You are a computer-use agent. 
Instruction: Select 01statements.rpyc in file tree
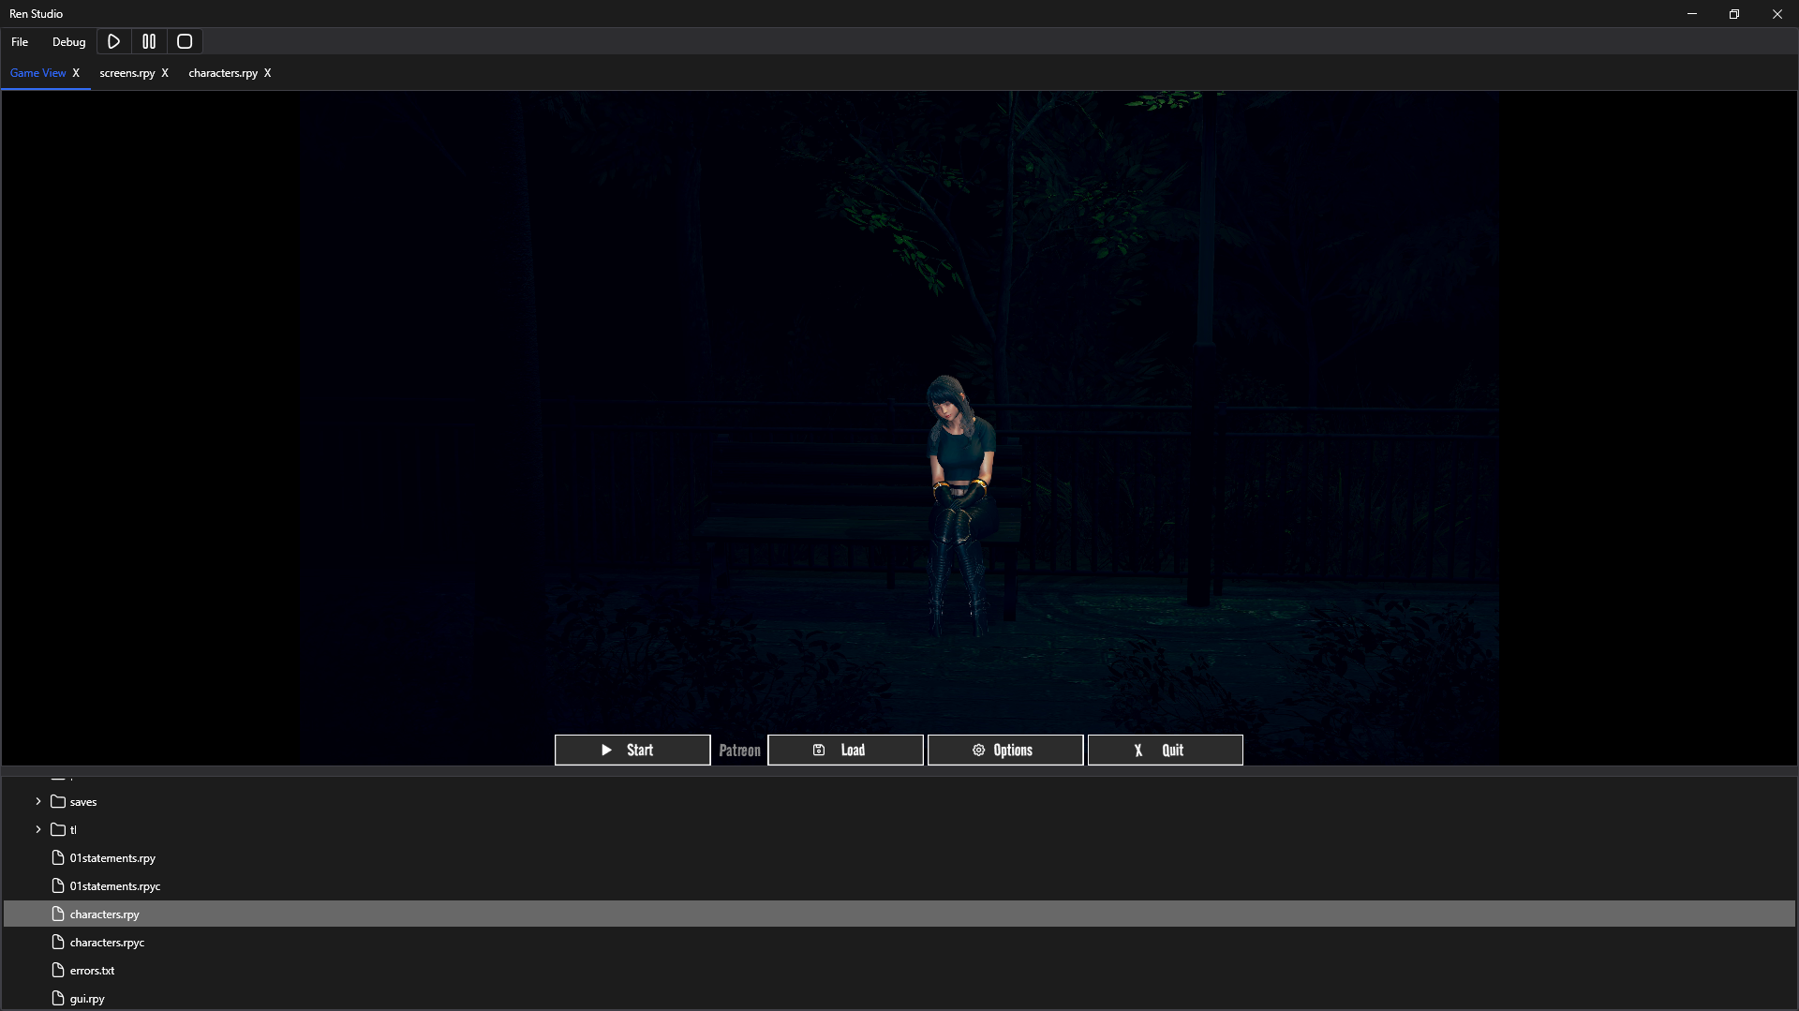point(115,886)
